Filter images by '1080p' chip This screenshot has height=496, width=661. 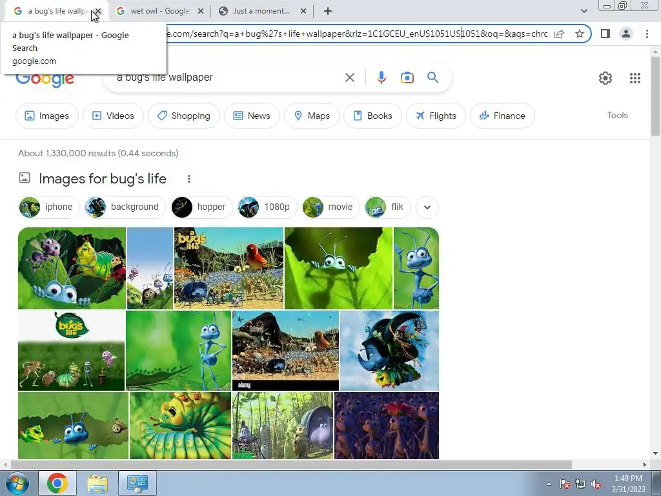[267, 207]
